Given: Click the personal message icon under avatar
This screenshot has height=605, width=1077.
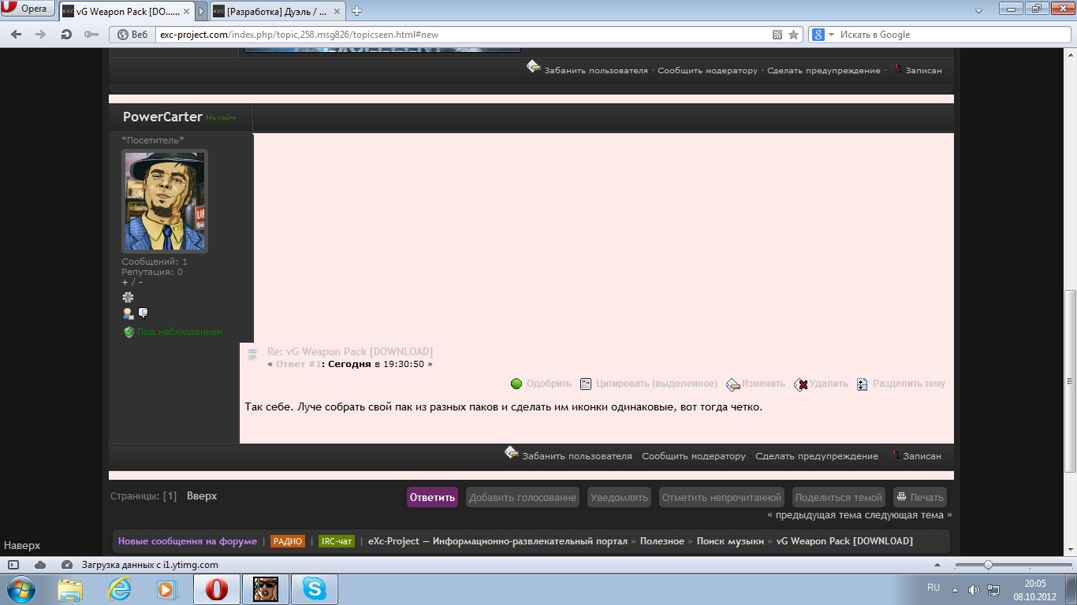Looking at the screenshot, I should [x=143, y=313].
